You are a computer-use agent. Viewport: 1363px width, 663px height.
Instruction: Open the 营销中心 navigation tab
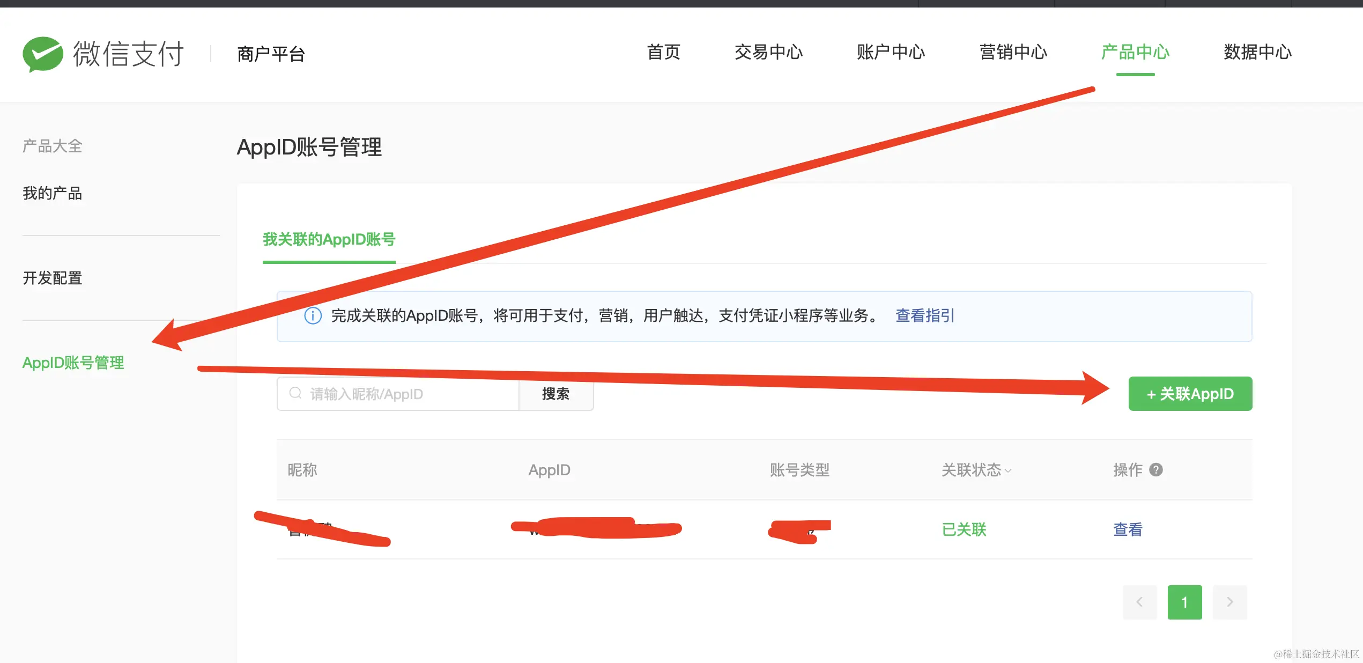pyautogui.click(x=1013, y=52)
